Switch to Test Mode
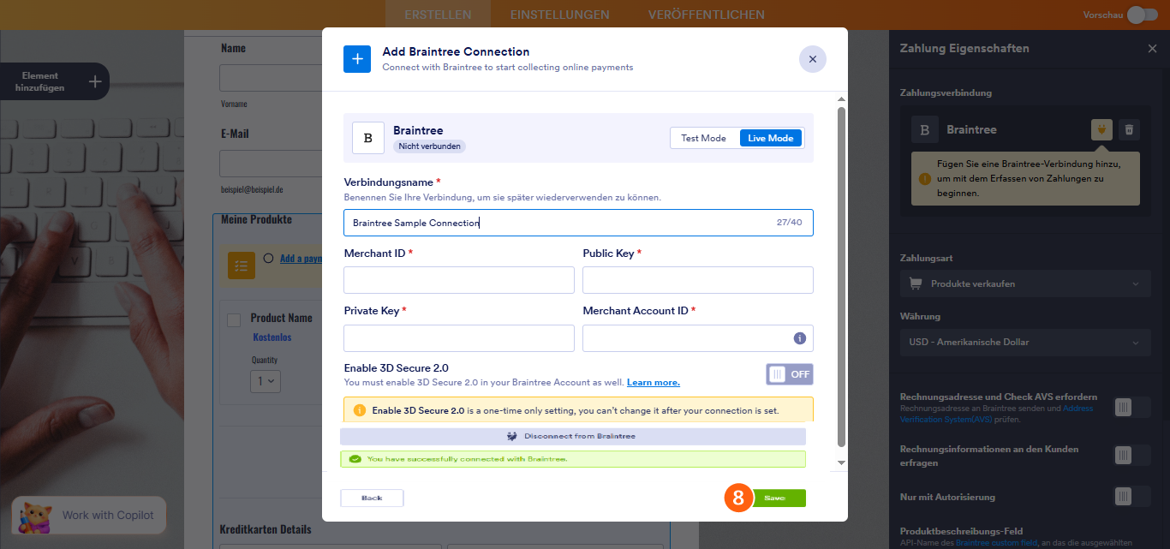This screenshot has width=1170, height=549. (703, 138)
